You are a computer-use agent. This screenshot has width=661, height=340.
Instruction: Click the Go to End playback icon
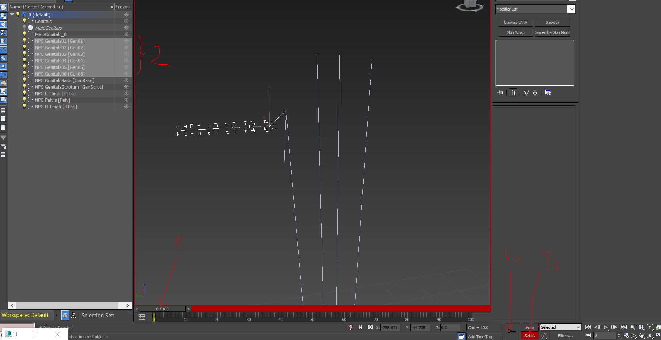pyautogui.click(x=624, y=327)
